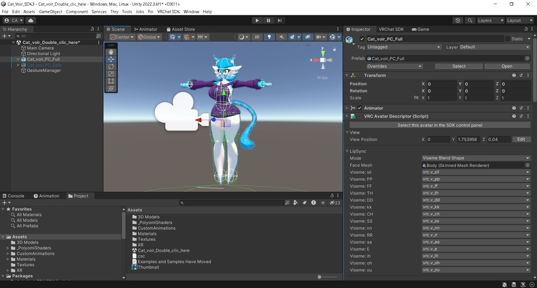The image size is (537, 288).
Task: Open the Layers dropdown button
Action: point(490,20)
